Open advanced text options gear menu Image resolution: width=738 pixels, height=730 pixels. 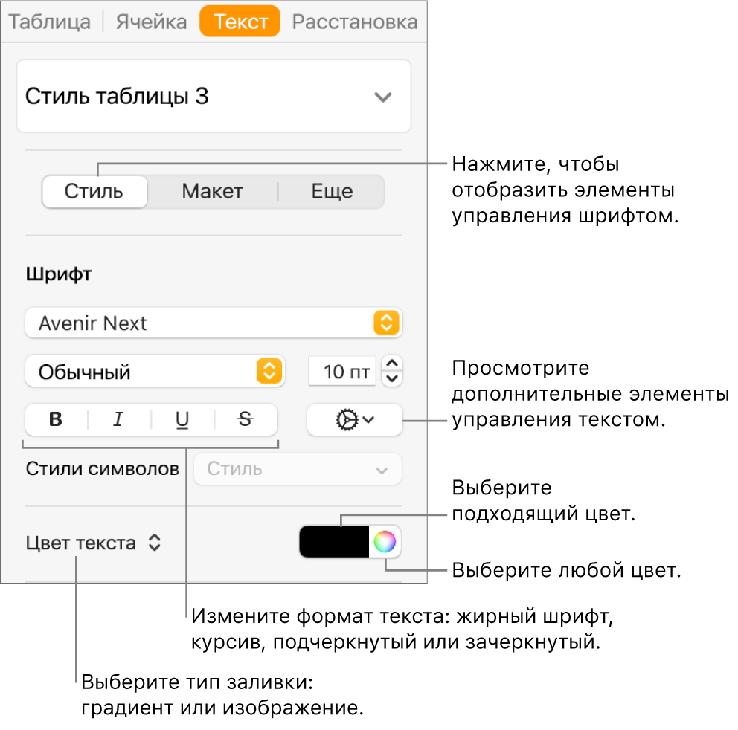(x=354, y=419)
